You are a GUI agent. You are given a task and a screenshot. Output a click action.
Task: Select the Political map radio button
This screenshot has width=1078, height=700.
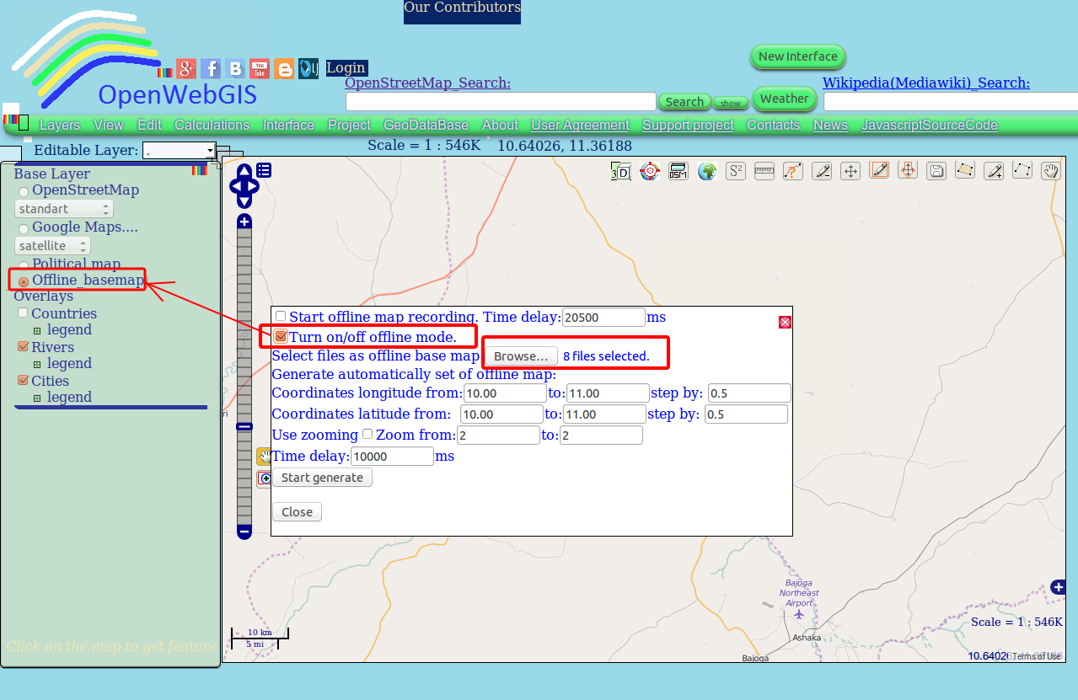tap(23, 264)
